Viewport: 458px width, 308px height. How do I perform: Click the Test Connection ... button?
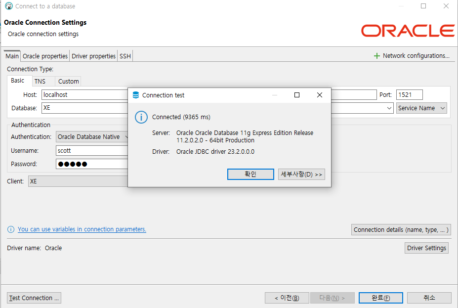(34, 298)
